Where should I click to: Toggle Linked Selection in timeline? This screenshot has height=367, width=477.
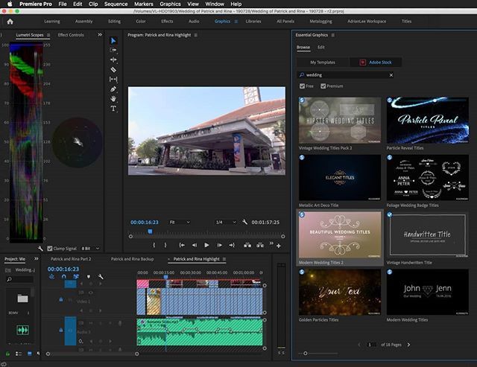(x=76, y=276)
